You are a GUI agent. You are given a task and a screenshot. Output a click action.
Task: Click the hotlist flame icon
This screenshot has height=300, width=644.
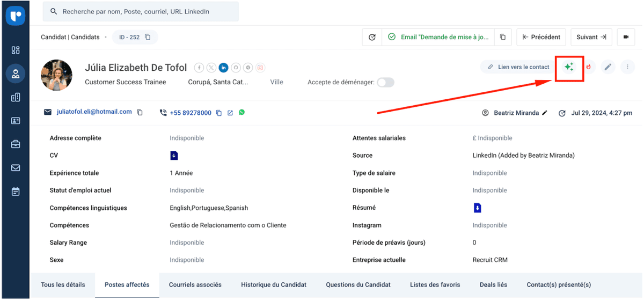pyautogui.click(x=589, y=67)
